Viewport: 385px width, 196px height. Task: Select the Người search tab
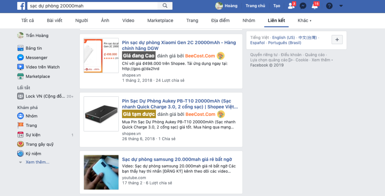point(82,21)
